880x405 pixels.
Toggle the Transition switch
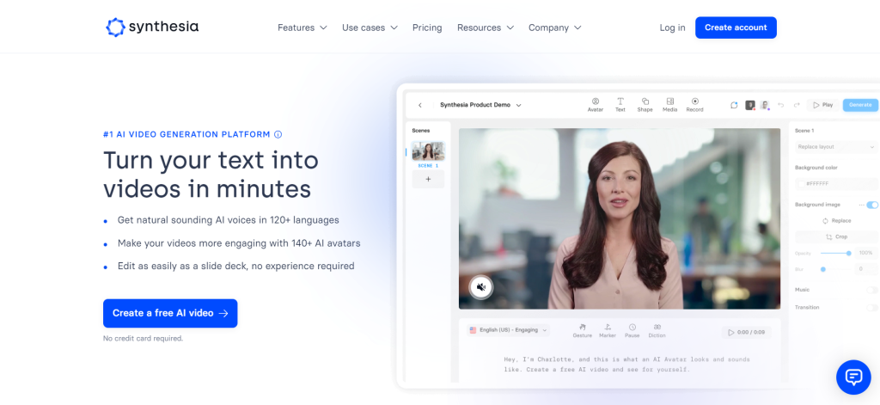tap(872, 308)
